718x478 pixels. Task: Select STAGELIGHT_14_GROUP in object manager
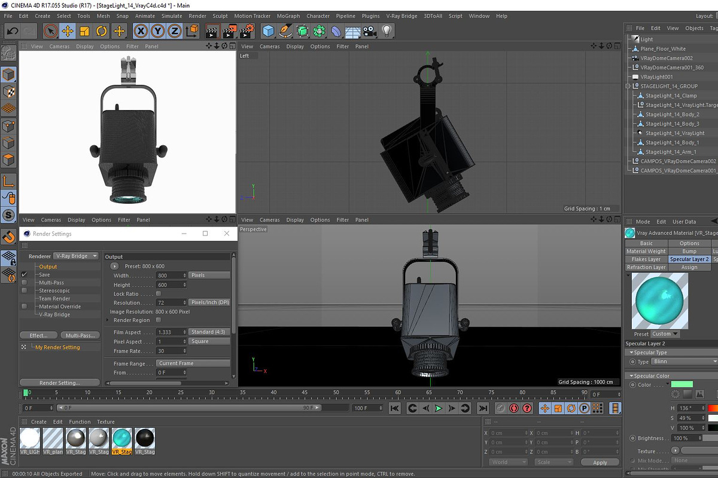(x=669, y=86)
